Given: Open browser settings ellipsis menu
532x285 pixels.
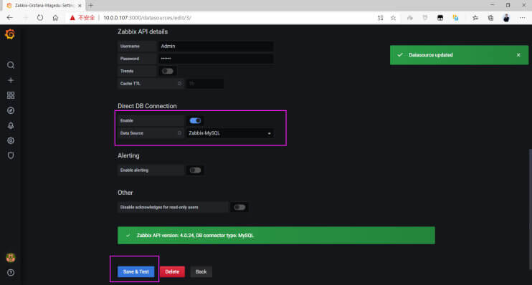Looking at the screenshot, I should pyautogui.click(x=522, y=18).
